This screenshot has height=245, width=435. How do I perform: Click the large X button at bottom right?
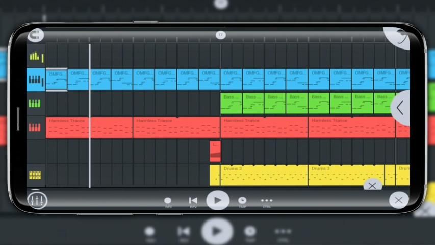[398, 200]
